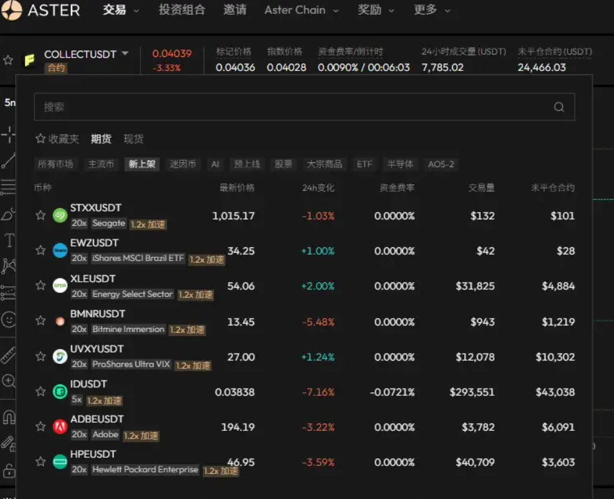
Task: Click the EWZUSDT iShares logo icon
Action: pyautogui.click(x=60, y=250)
